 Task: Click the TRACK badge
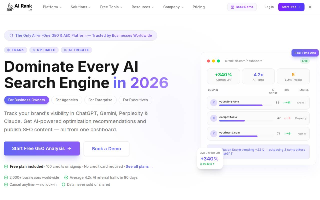(x=15, y=50)
